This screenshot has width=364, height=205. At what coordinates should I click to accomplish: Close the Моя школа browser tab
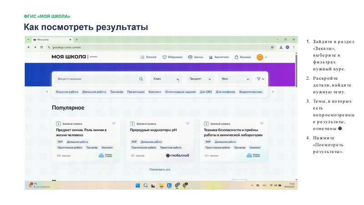tap(70, 40)
